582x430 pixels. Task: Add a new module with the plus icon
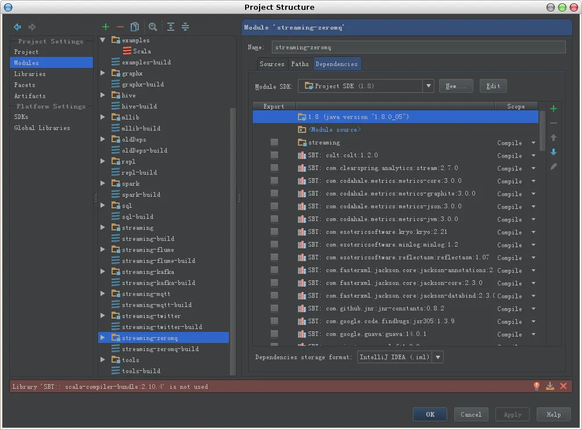[105, 27]
